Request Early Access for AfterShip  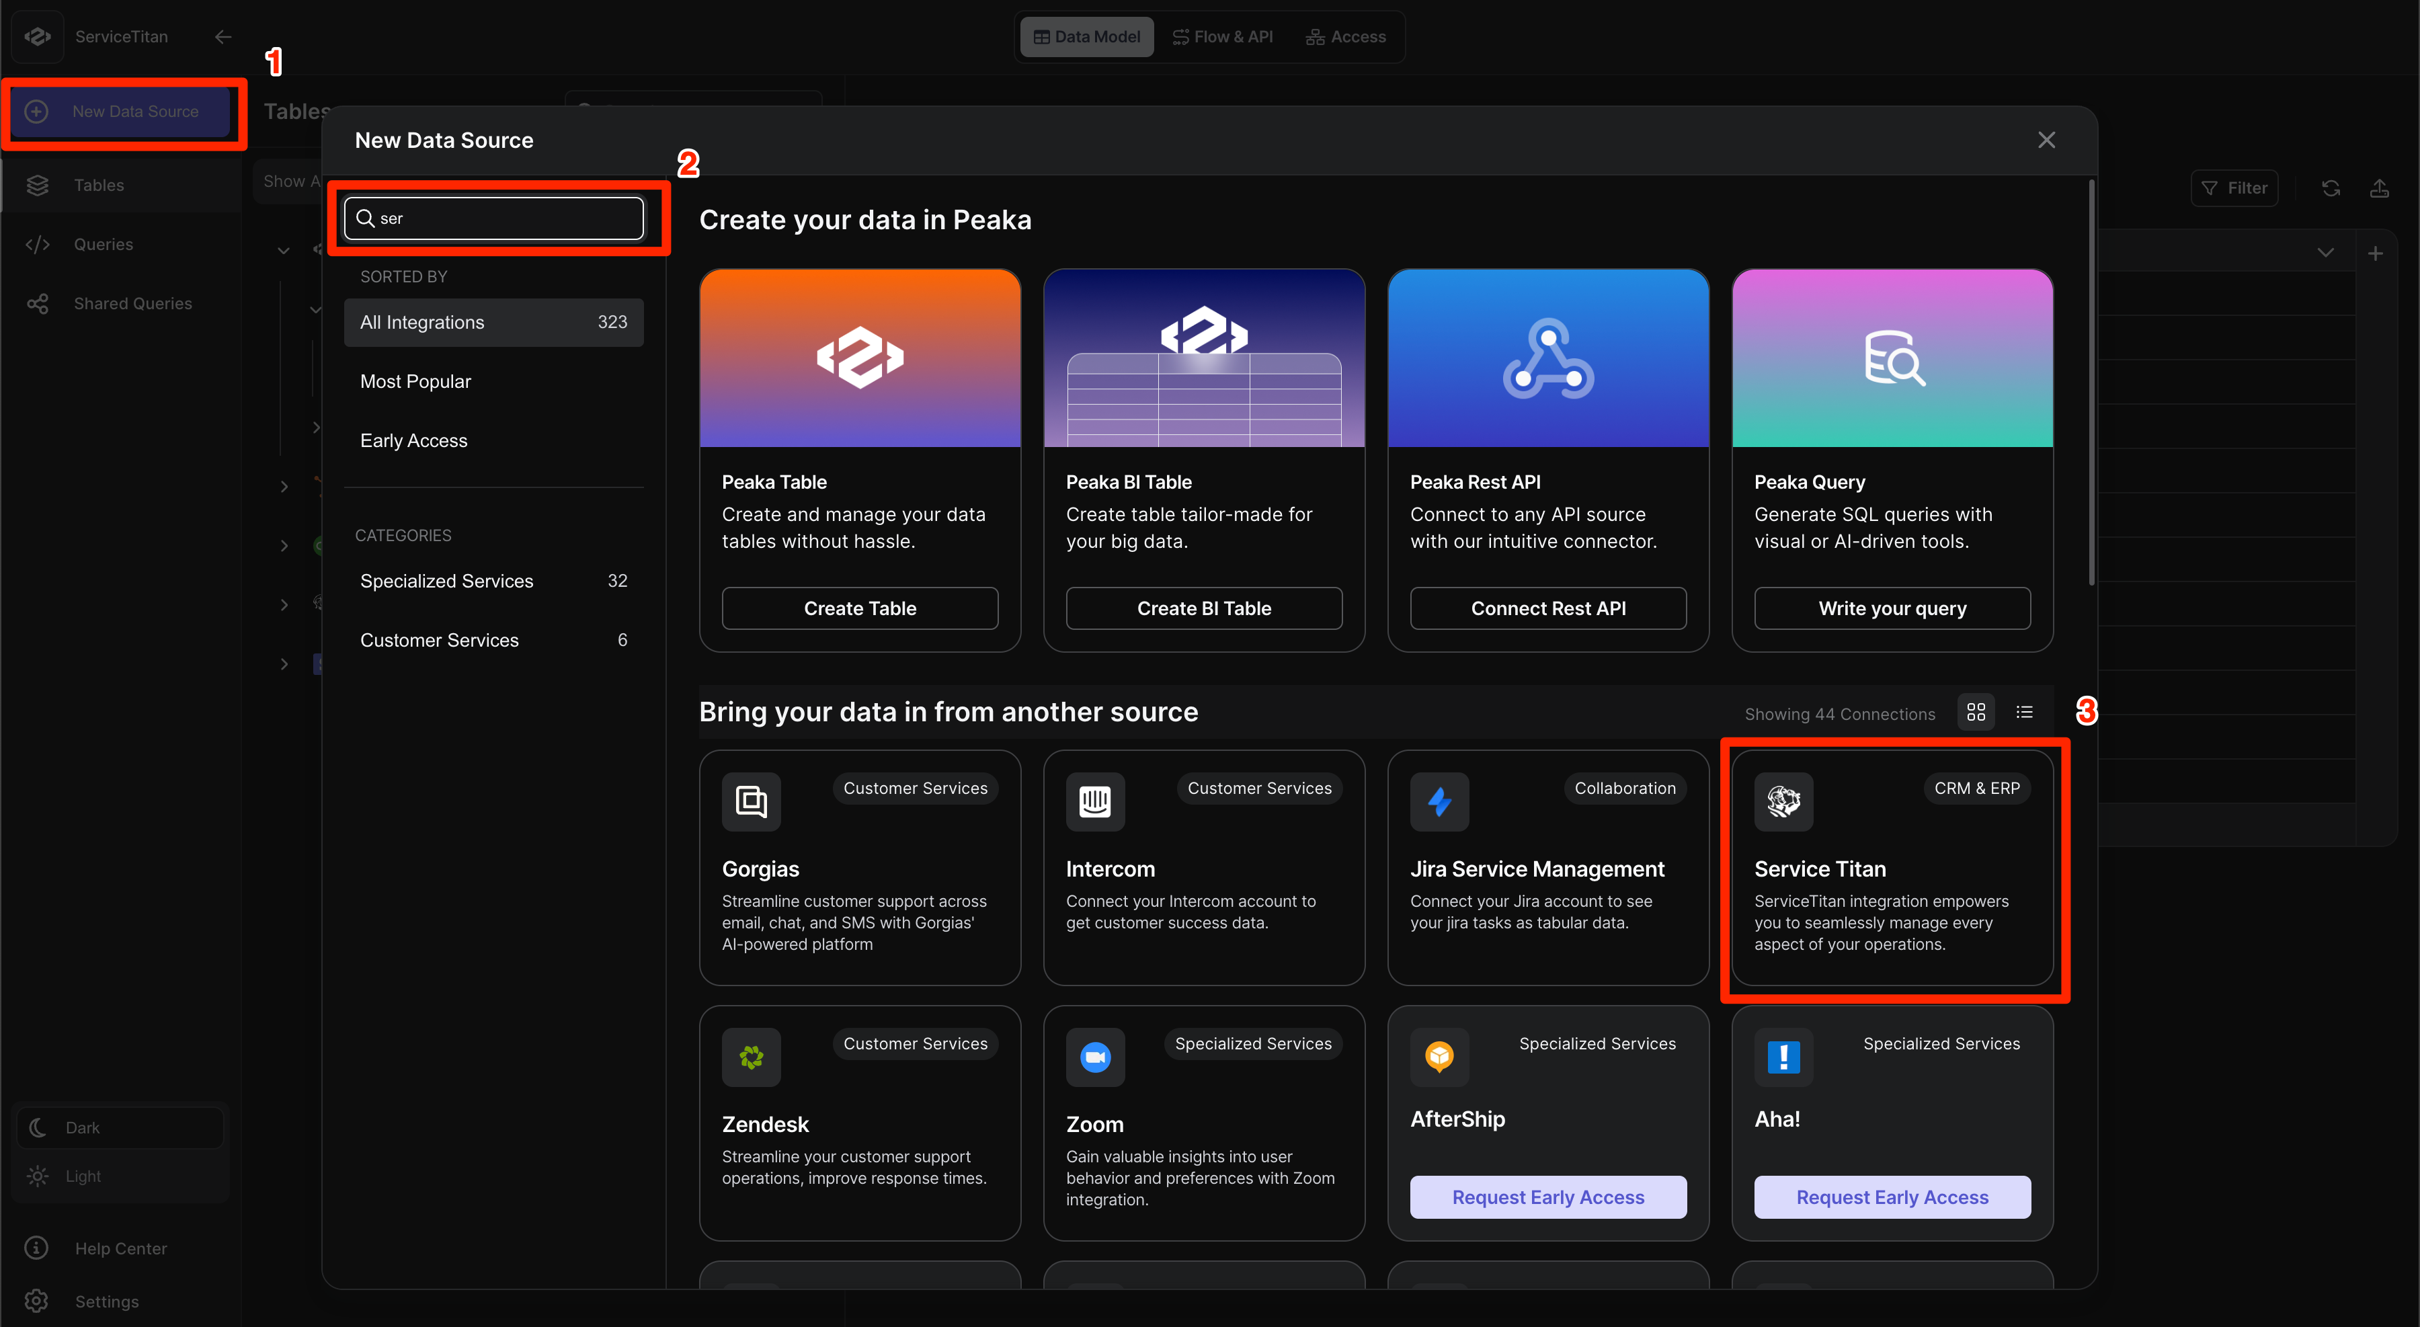[1547, 1197]
